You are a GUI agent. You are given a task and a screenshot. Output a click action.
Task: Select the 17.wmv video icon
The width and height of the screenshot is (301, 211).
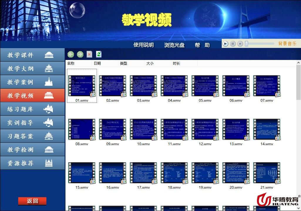(143, 173)
